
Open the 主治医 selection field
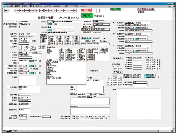pyautogui.click(x=22, y=52)
